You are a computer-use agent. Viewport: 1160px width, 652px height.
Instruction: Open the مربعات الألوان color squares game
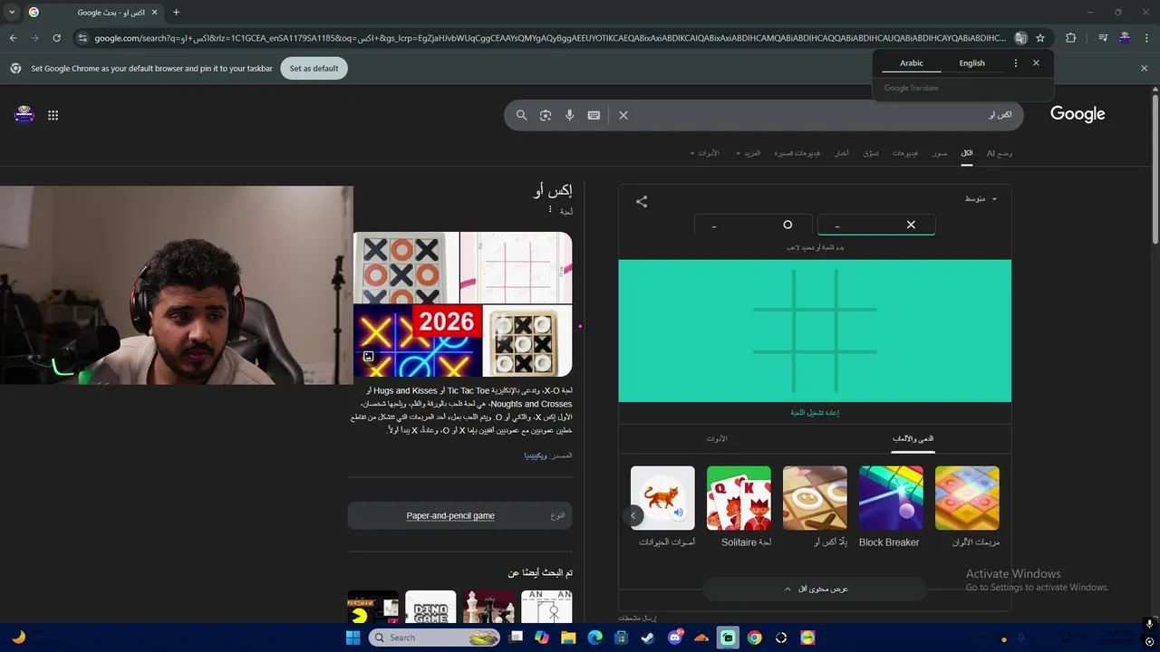pos(967,507)
